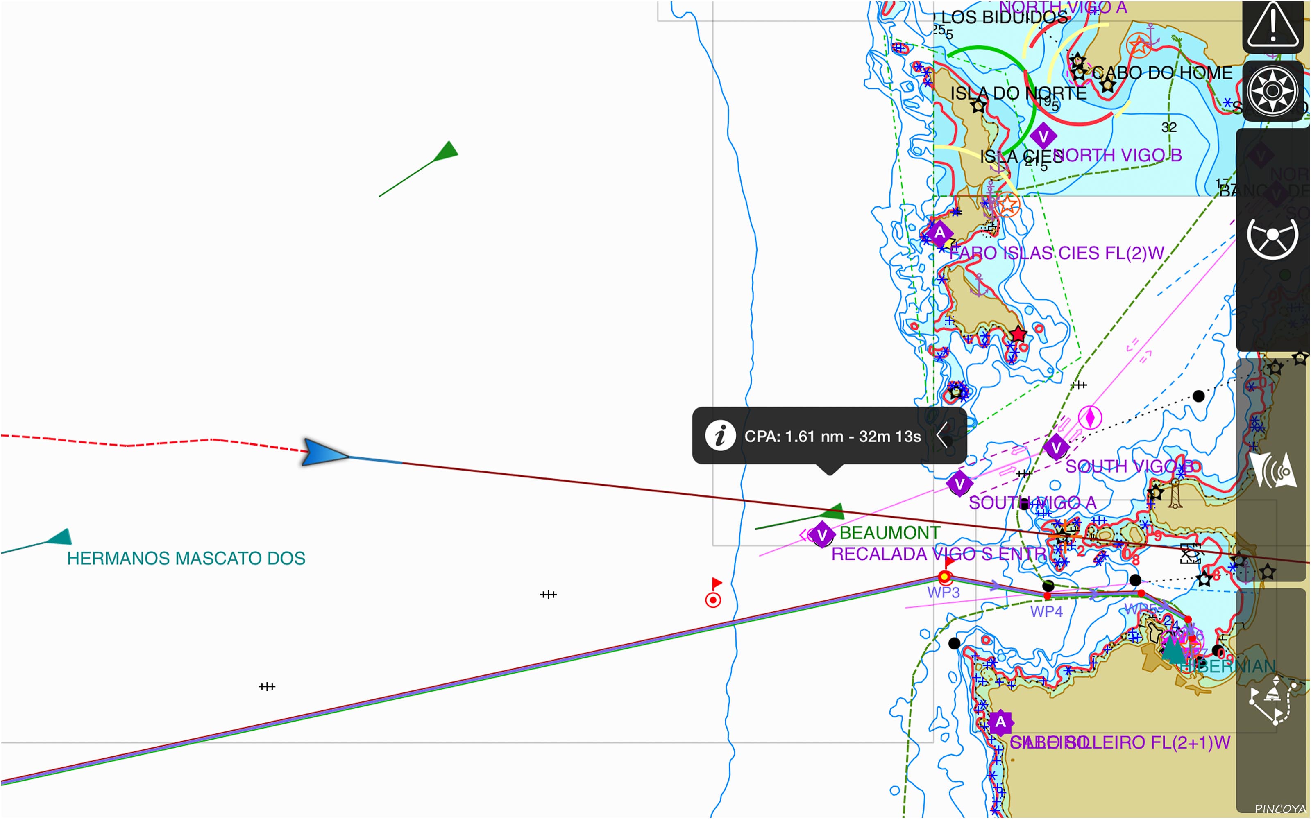The image size is (1311, 819).
Task: Select waypoint WP4 red dot
Action: tap(1047, 596)
